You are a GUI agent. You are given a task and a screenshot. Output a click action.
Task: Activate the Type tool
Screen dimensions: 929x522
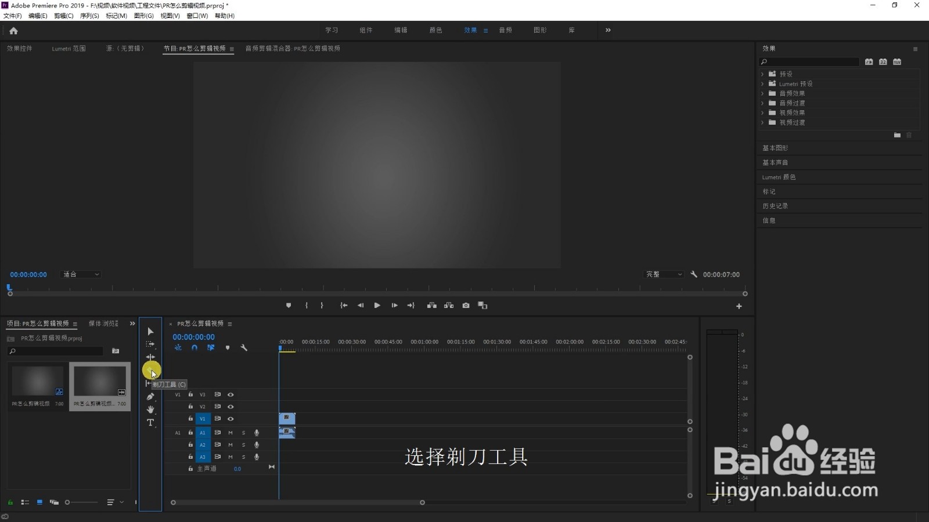point(150,423)
